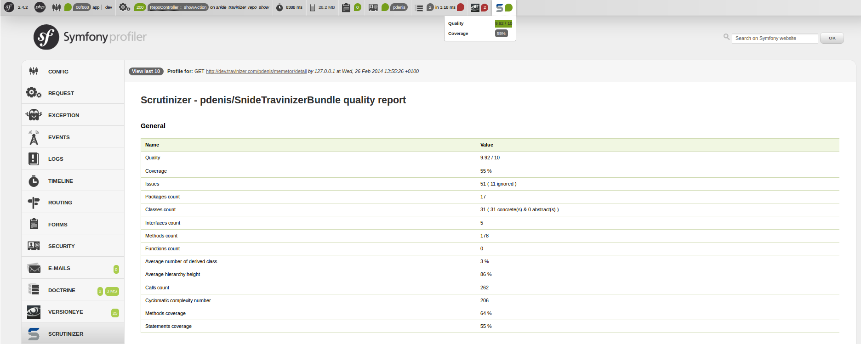Click the Forms clipboard icon in sidebar
The height and width of the screenshot is (344, 861).
click(x=34, y=224)
